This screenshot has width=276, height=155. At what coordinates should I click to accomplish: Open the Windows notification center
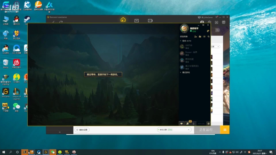point(271,152)
